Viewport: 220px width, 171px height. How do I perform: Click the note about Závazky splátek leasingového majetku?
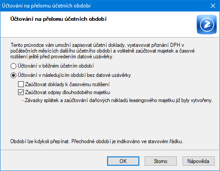117,100
